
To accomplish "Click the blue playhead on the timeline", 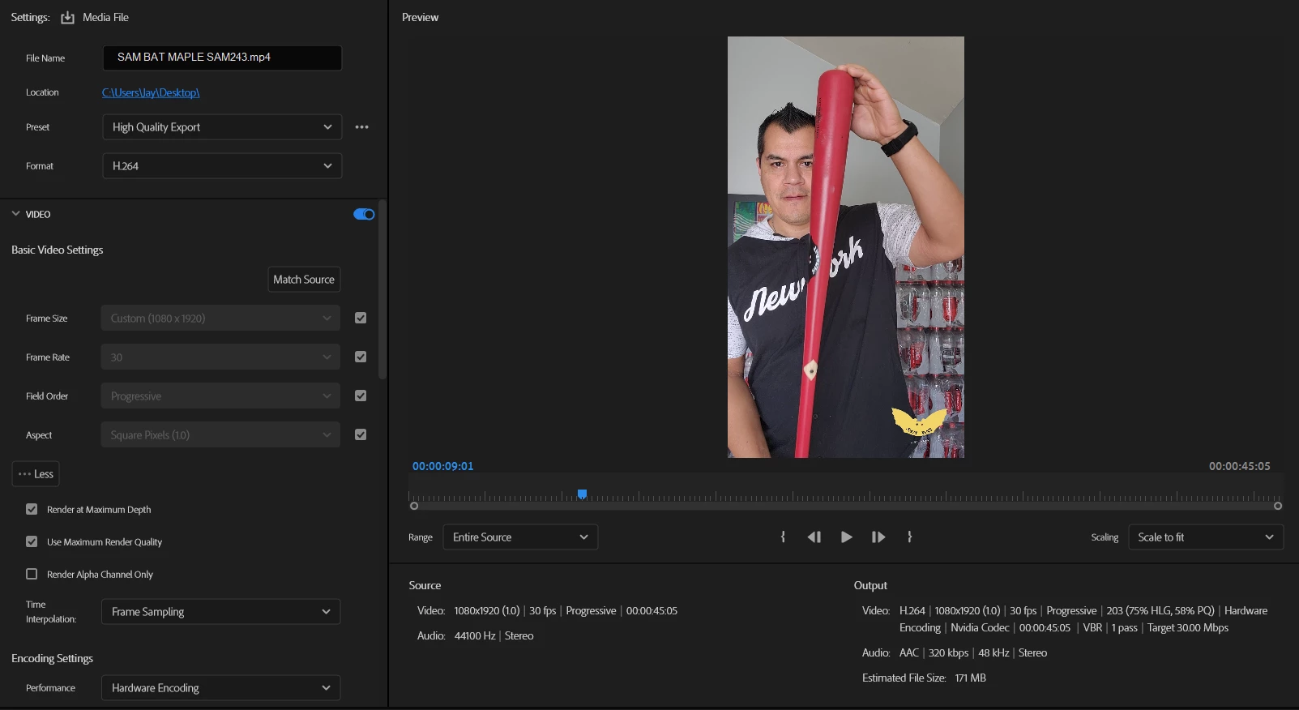I will click(x=582, y=494).
